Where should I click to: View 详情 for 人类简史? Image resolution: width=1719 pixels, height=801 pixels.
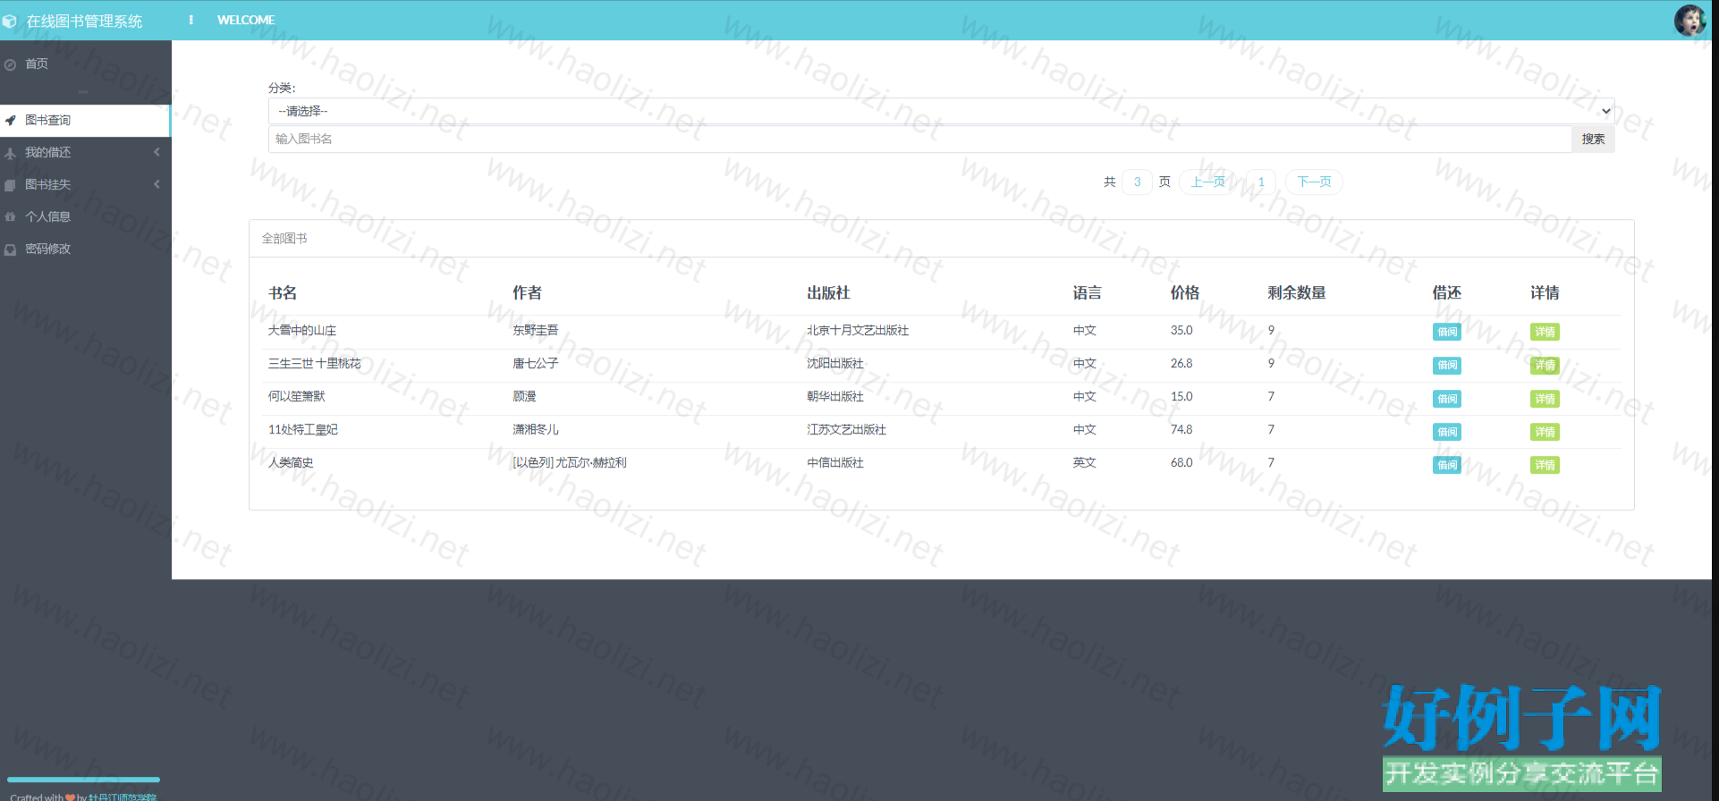pyautogui.click(x=1544, y=465)
